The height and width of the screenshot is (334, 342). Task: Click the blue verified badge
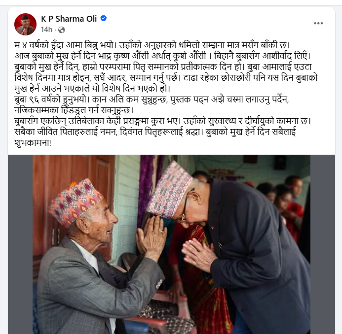[103, 18]
